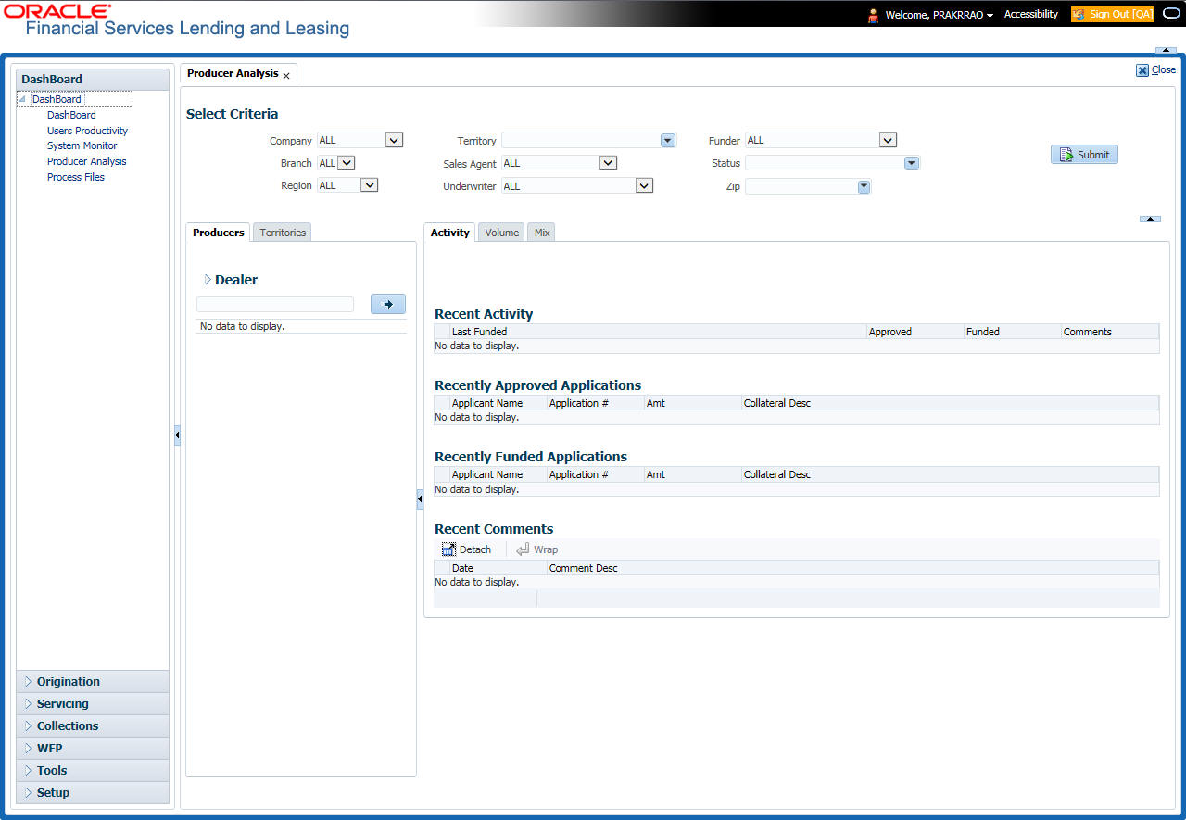Screen dimensions: 1186x820
Task: Open the Sales Agent dropdown
Action: (x=608, y=163)
